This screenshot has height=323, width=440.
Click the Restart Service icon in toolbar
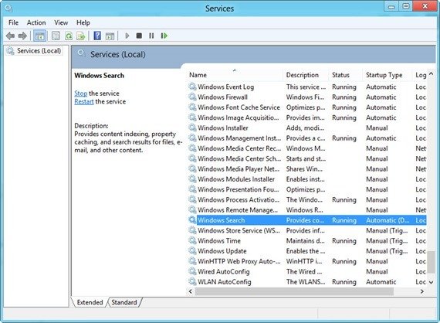164,36
